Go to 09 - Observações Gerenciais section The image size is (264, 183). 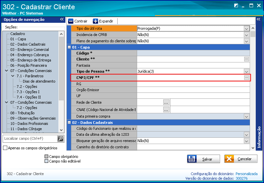tap(33, 118)
